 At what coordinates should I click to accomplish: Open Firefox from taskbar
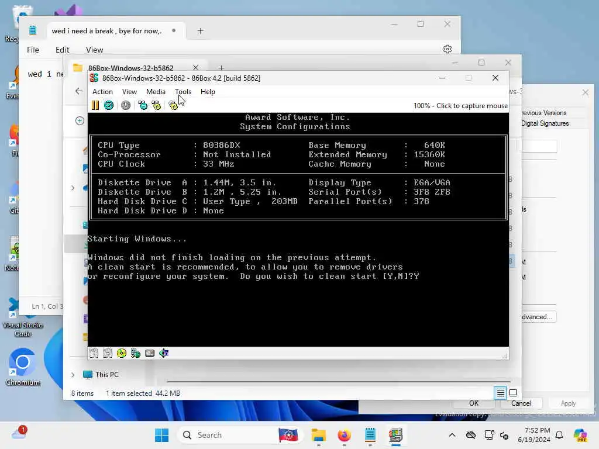click(344, 435)
